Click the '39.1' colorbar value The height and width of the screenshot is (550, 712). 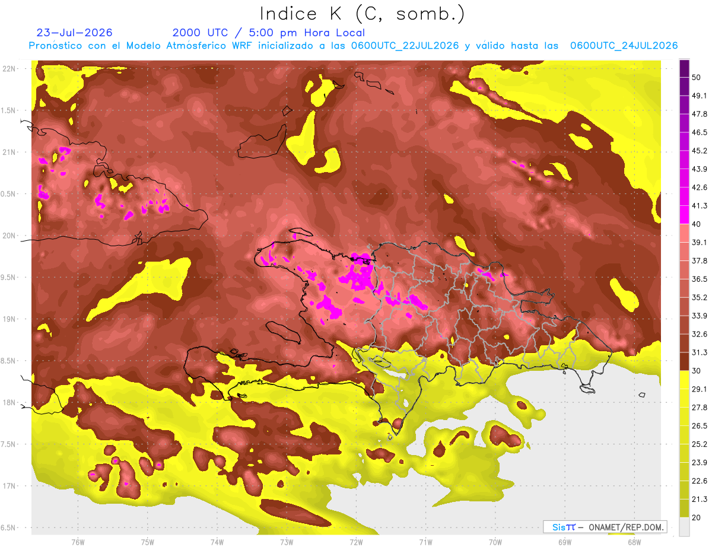pyautogui.click(x=700, y=242)
